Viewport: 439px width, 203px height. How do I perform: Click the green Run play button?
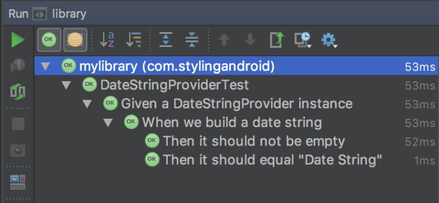tap(18, 39)
